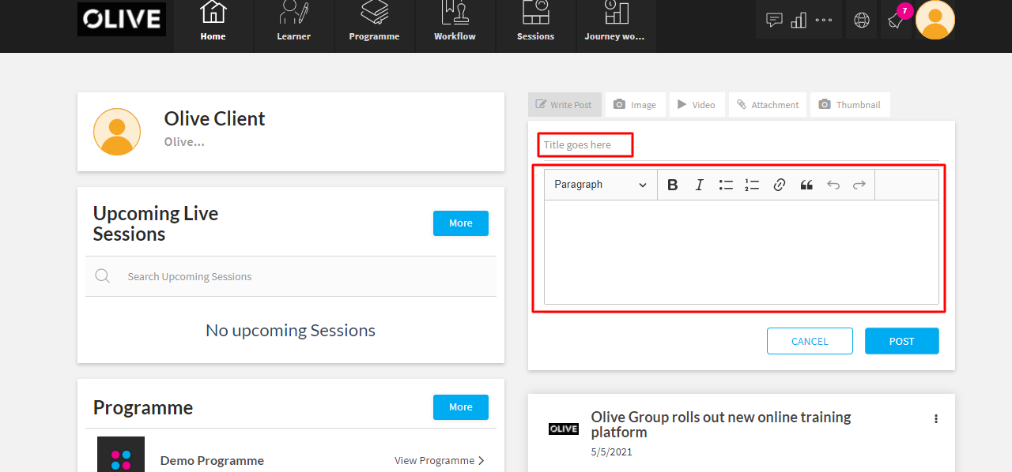Insert a bulleted list
Viewport: 1012px width, 472px height.
click(x=725, y=184)
